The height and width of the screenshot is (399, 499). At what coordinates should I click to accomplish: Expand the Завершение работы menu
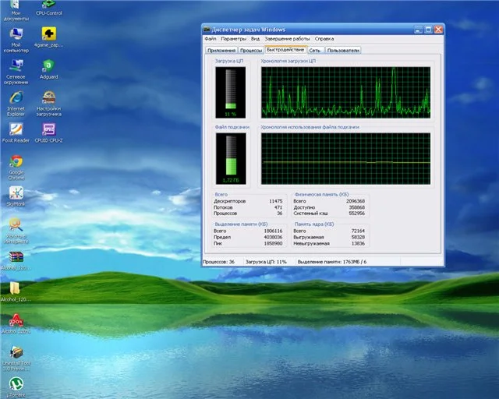[x=287, y=38]
